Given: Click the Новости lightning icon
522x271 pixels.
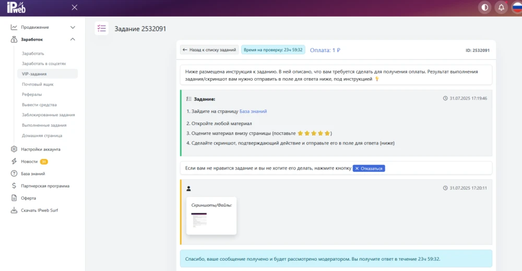Looking at the screenshot, I should tap(14, 162).
